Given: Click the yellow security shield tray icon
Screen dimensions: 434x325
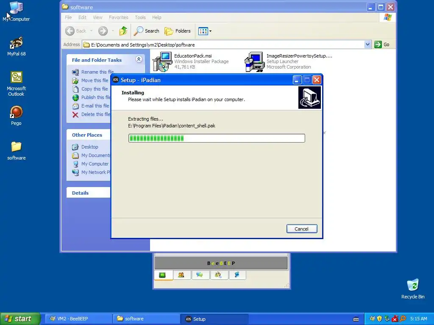Looking at the screenshot, I should coord(379,319).
